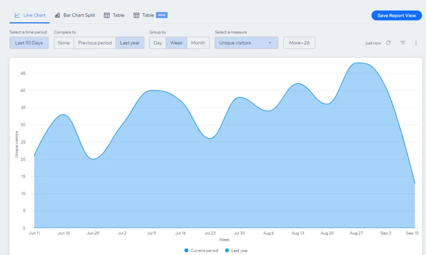Toggle Last year legend series

tap(236, 250)
